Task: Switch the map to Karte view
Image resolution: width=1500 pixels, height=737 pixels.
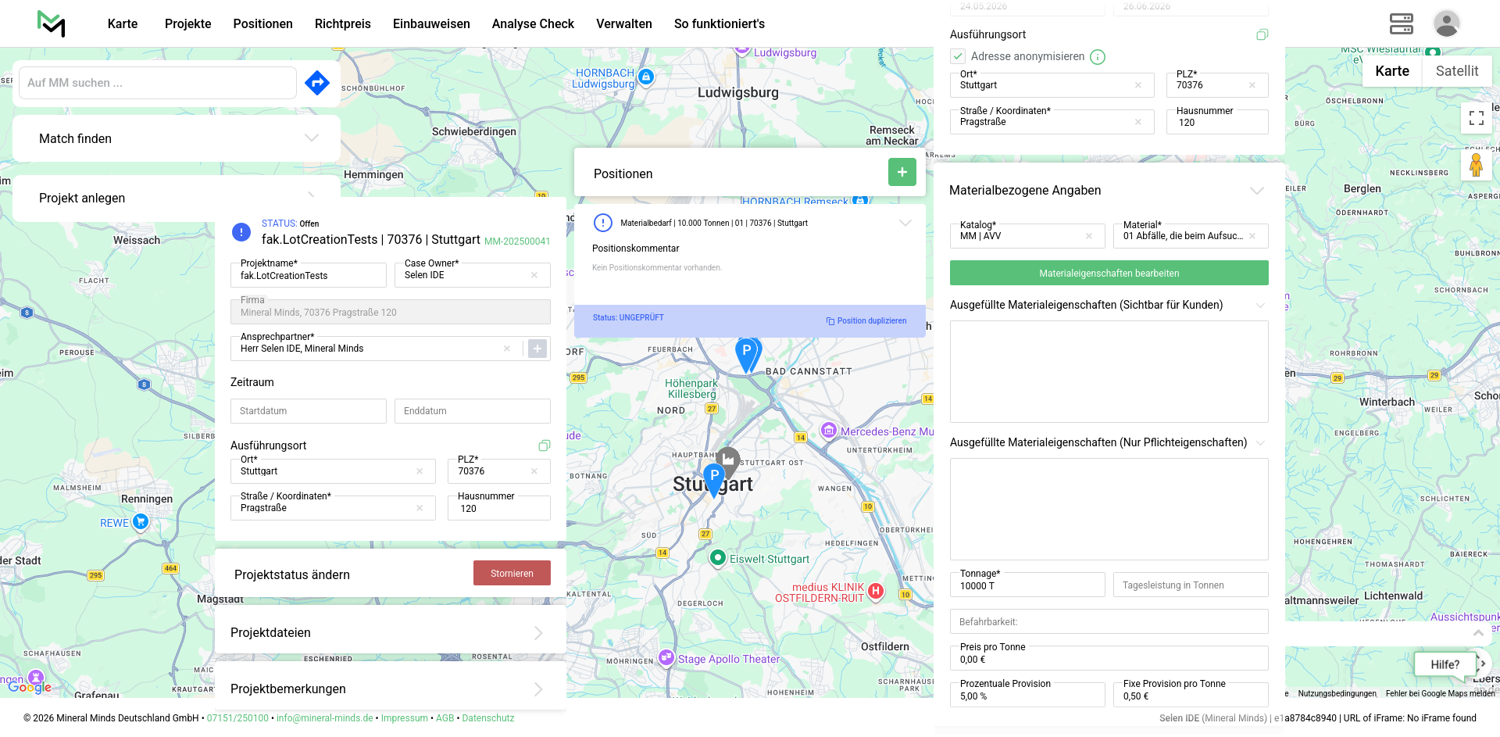Action: (1392, 71)
